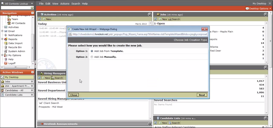Image resolution: width=273 pixels, height=128 pixels.
Task: Click the contacts lookup search field
Action: point(15,8)
